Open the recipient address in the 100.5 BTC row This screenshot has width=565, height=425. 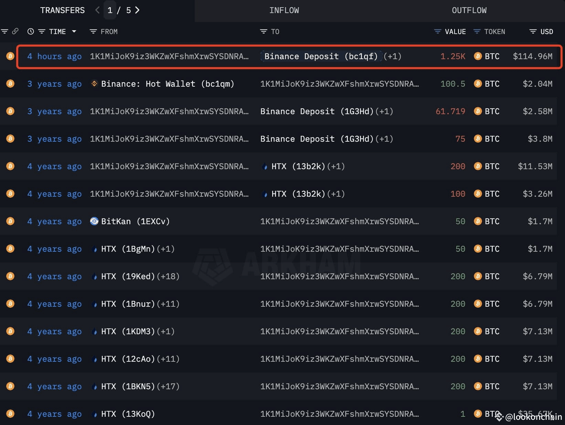tap(340, 84)
